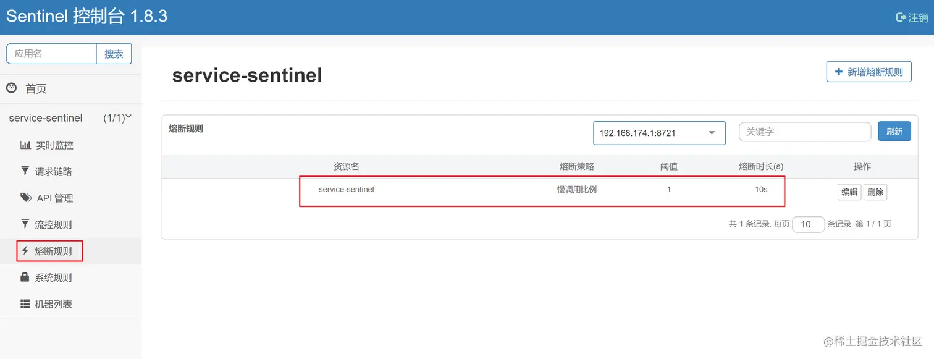Click the tags icon for API 管理
Screen dimensions: 934x359
pos(26,198)
